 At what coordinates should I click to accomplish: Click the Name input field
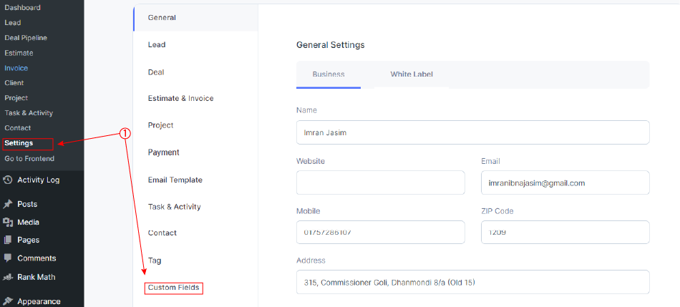click(x=472, y=132)
